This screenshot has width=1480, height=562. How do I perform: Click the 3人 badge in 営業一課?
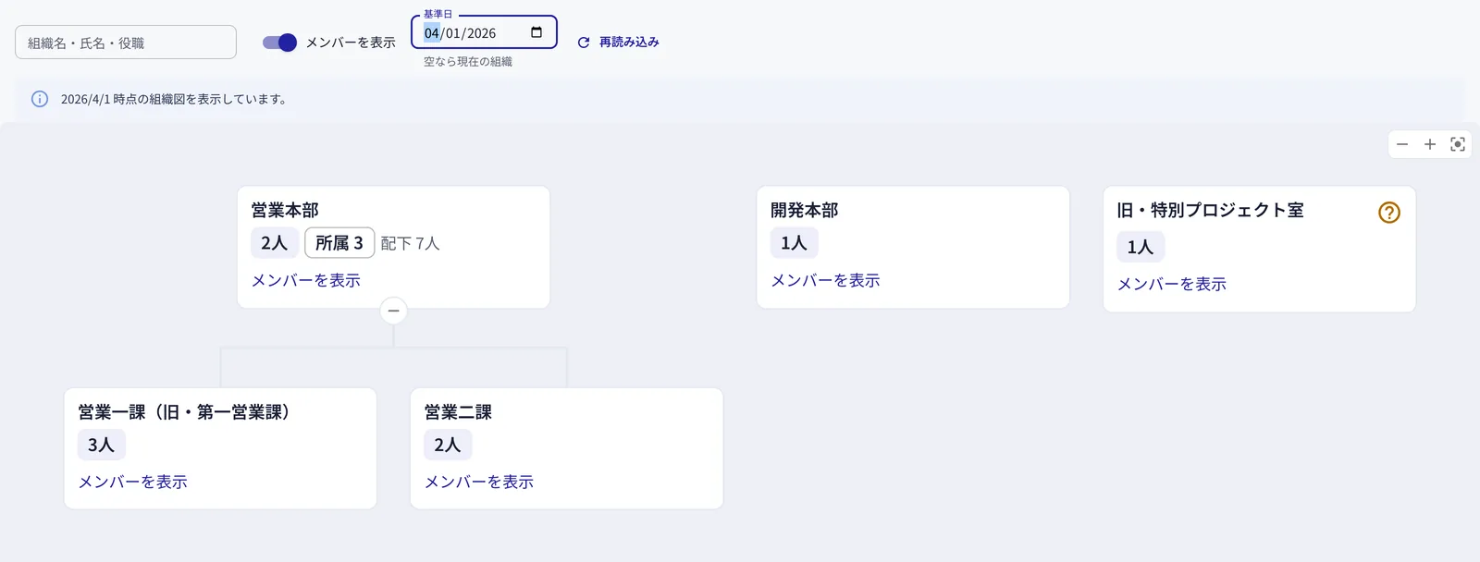click(x=102, y=445)
